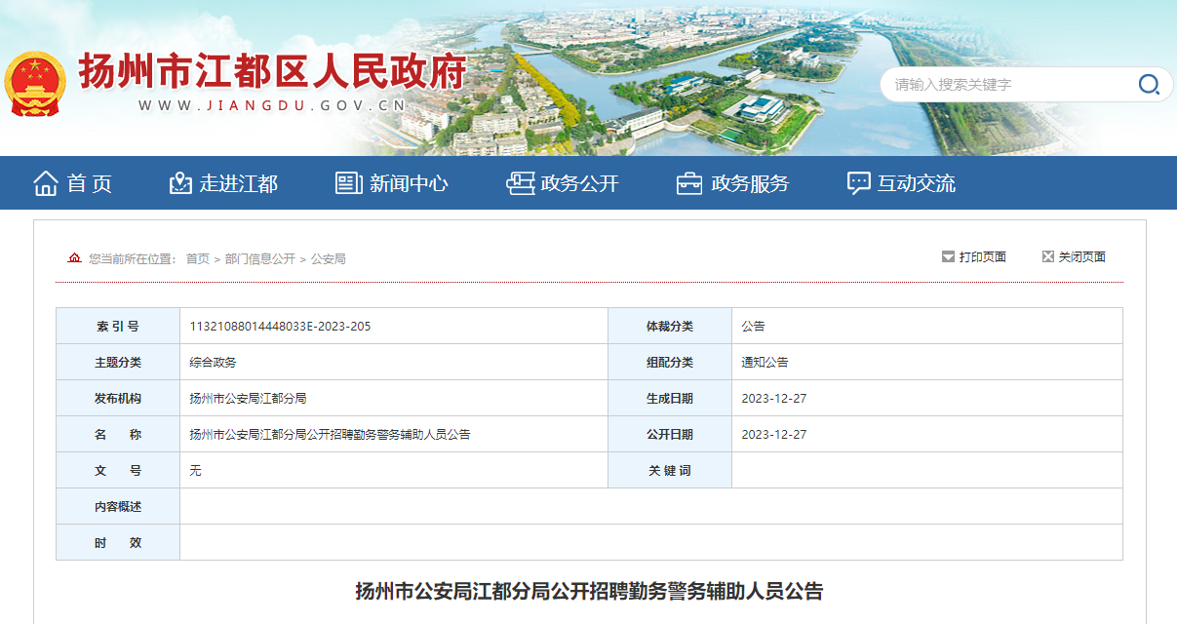1177x624 pixels.
Task: Open the 政务服务 menu item
Action: point(750,183)
